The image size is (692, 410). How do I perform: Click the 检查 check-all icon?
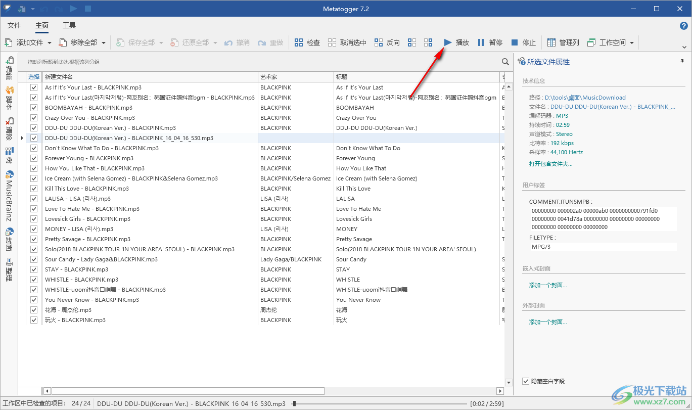299,42
